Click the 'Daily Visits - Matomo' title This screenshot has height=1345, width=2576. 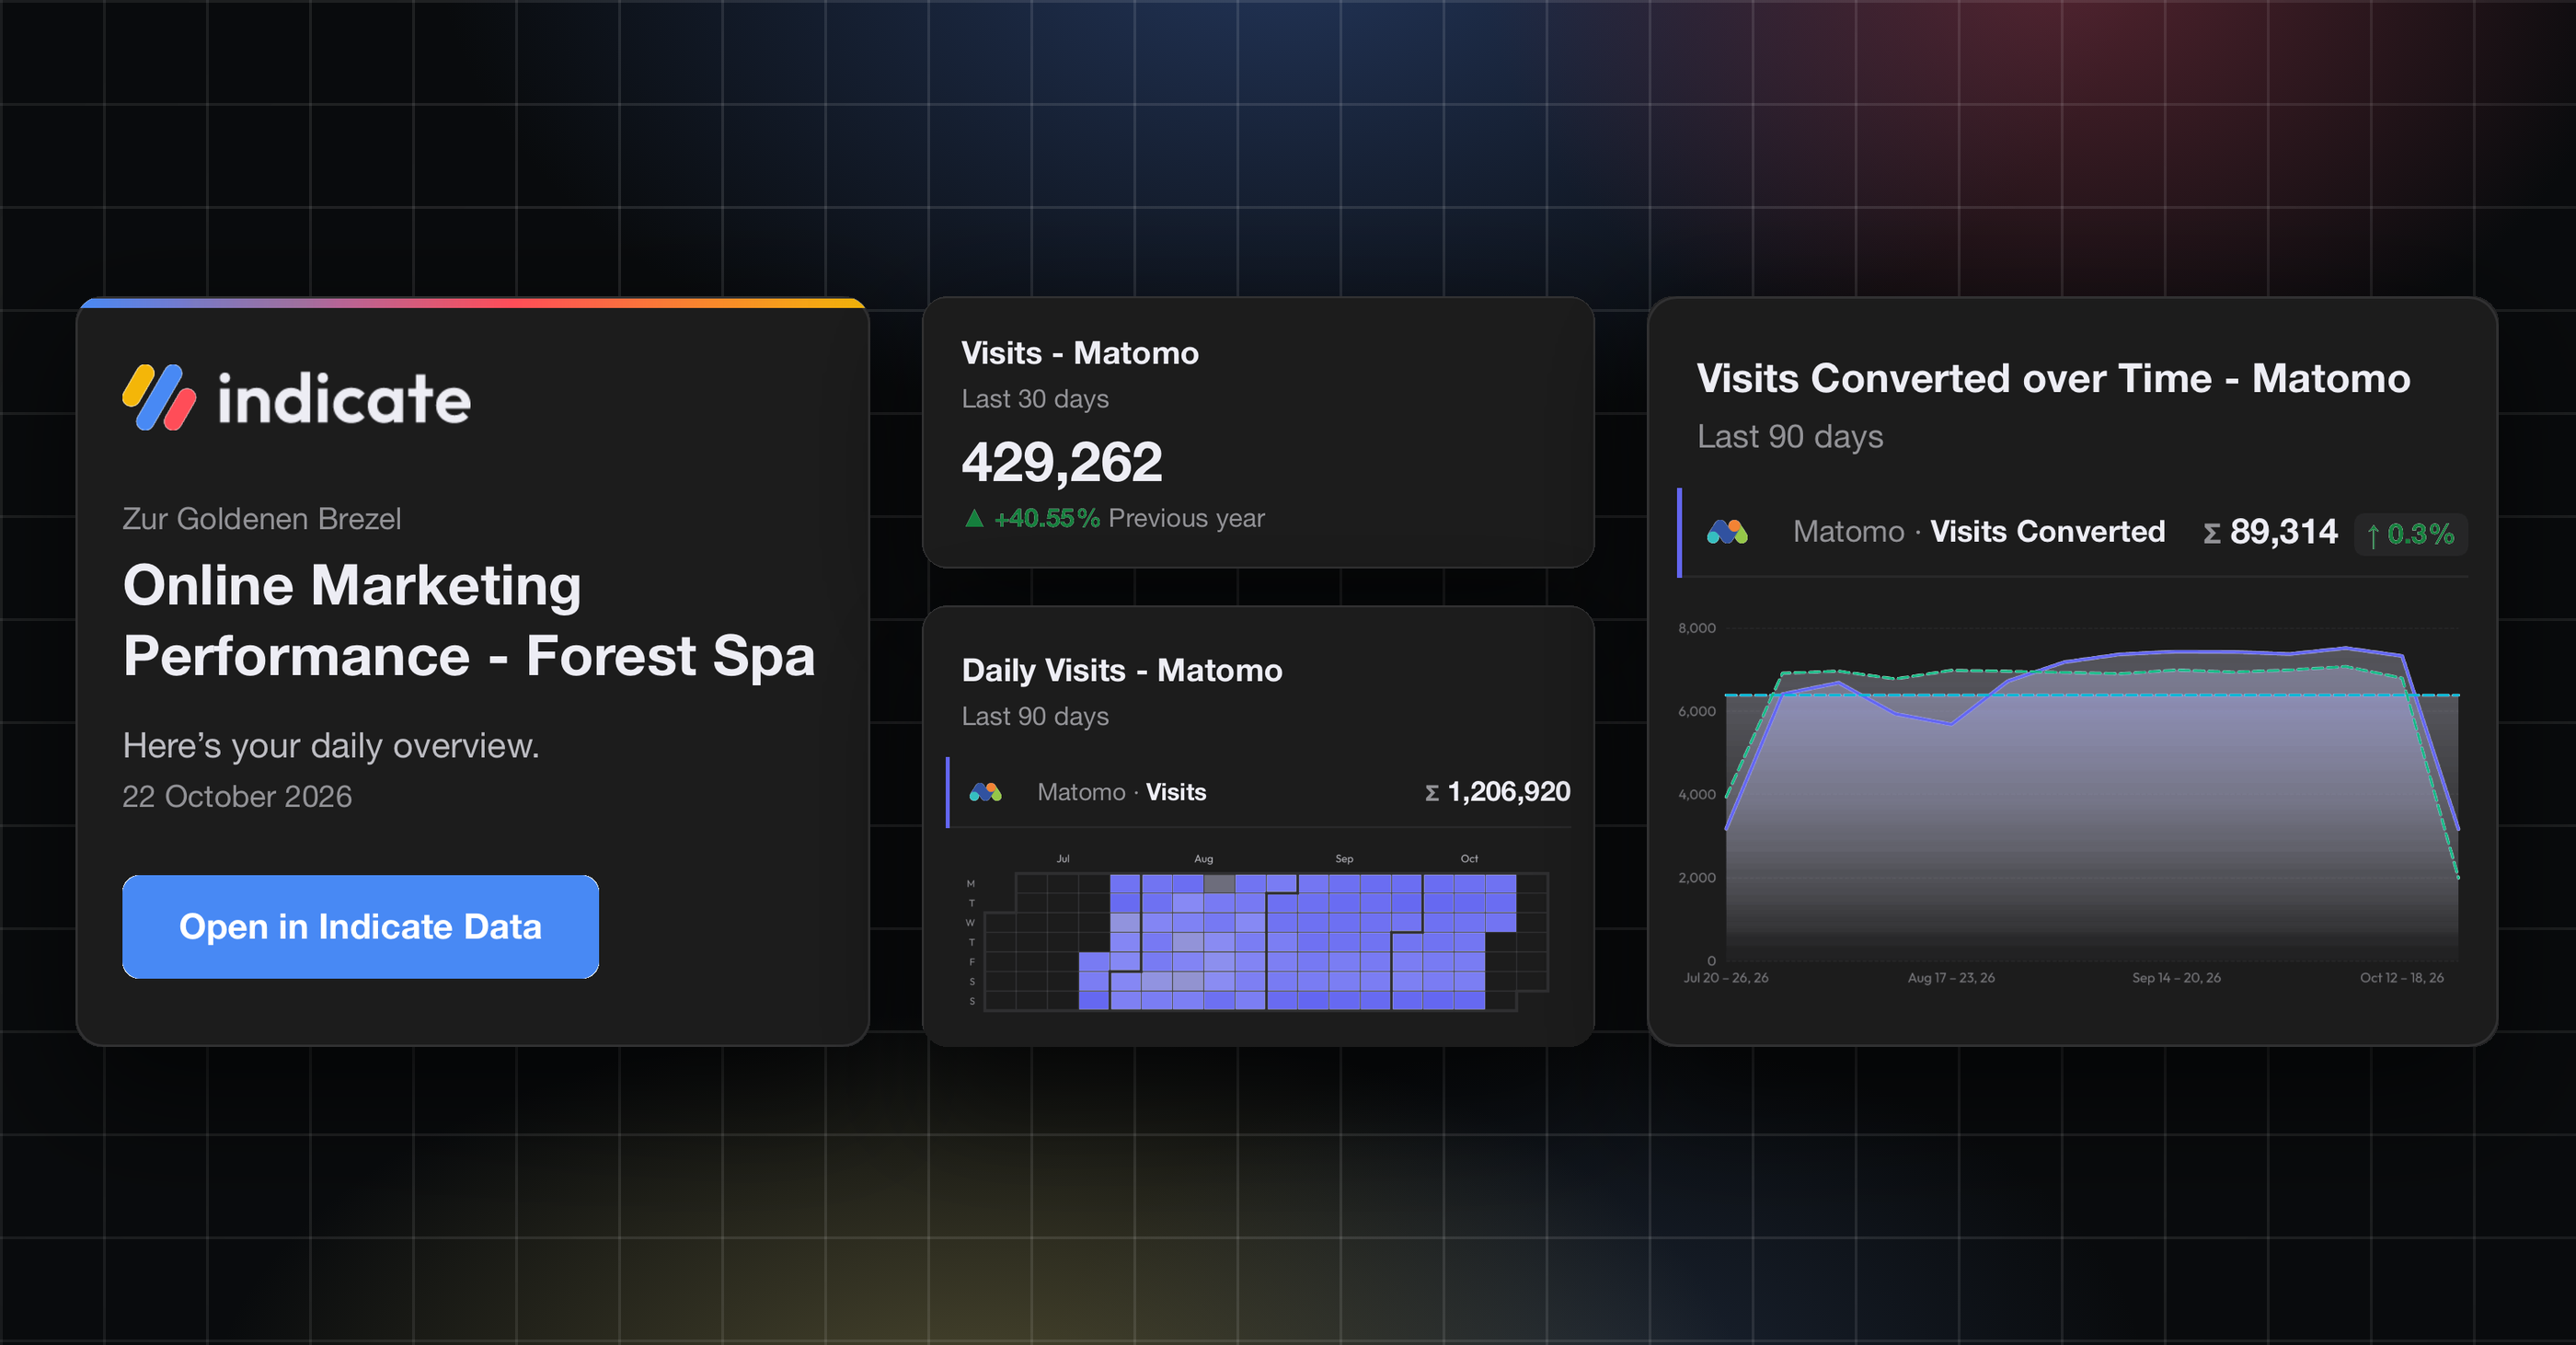pos(1121,670)
